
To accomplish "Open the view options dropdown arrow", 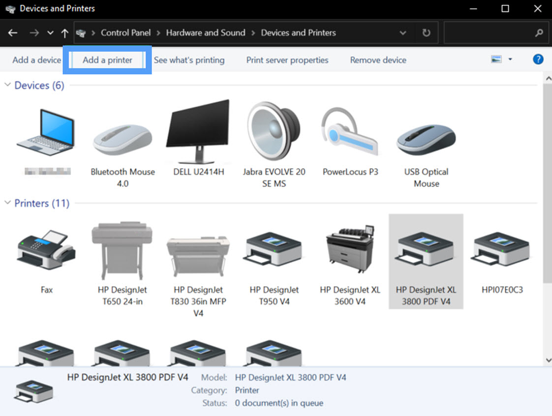I will coord(510,59).
